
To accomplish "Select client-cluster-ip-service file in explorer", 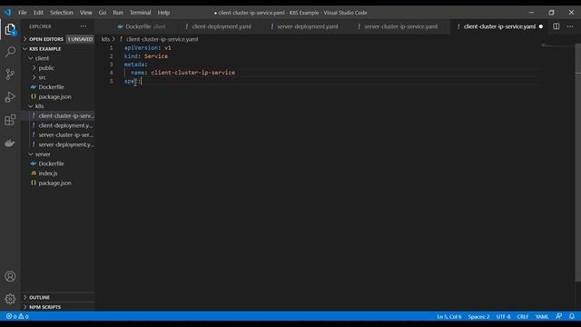I will [x=66, y=115].
